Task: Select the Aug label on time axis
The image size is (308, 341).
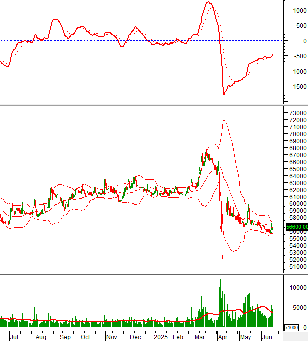Action: pyautogui.click(x=41, y=337)
